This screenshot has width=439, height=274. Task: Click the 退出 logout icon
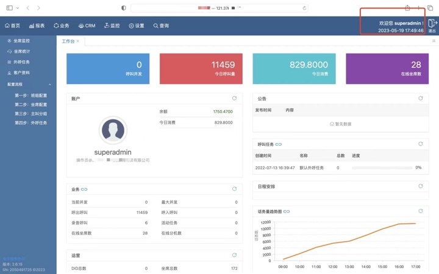pyautogui.click(x=432, y=25)
